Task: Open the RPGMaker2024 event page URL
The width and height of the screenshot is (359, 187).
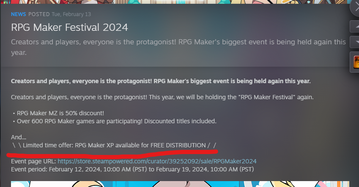Action: (157, 161)
